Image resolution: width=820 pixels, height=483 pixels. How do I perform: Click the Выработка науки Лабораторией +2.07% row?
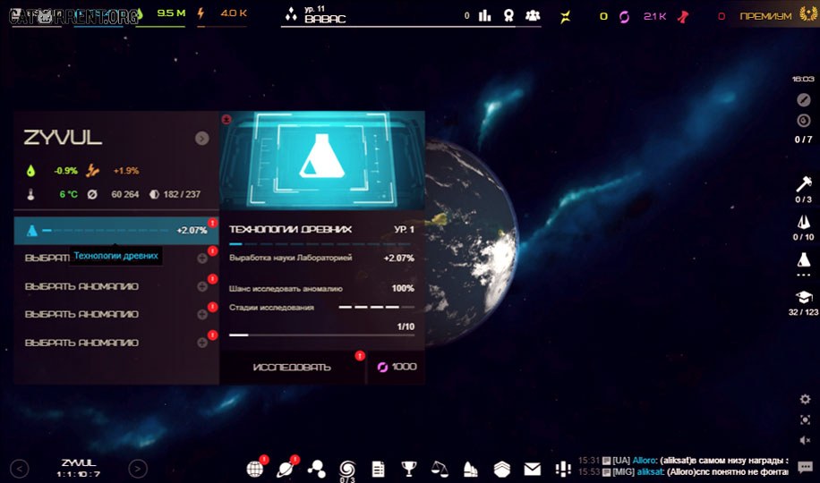[x=321, y=258]
